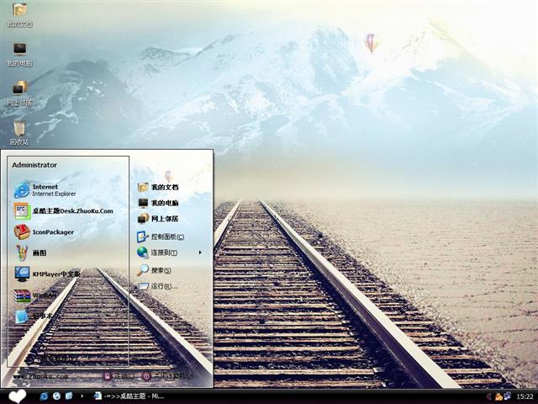Expand the 连接到 submenu arrow

point(200,252)
